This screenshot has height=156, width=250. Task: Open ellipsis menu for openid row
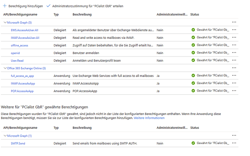tap(234, 53)
